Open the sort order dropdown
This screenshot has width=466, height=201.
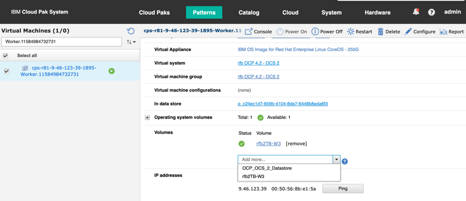[131, 42]
